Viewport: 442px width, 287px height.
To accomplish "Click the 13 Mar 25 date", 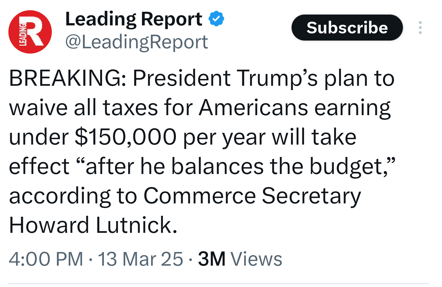I will click(140, 259).
